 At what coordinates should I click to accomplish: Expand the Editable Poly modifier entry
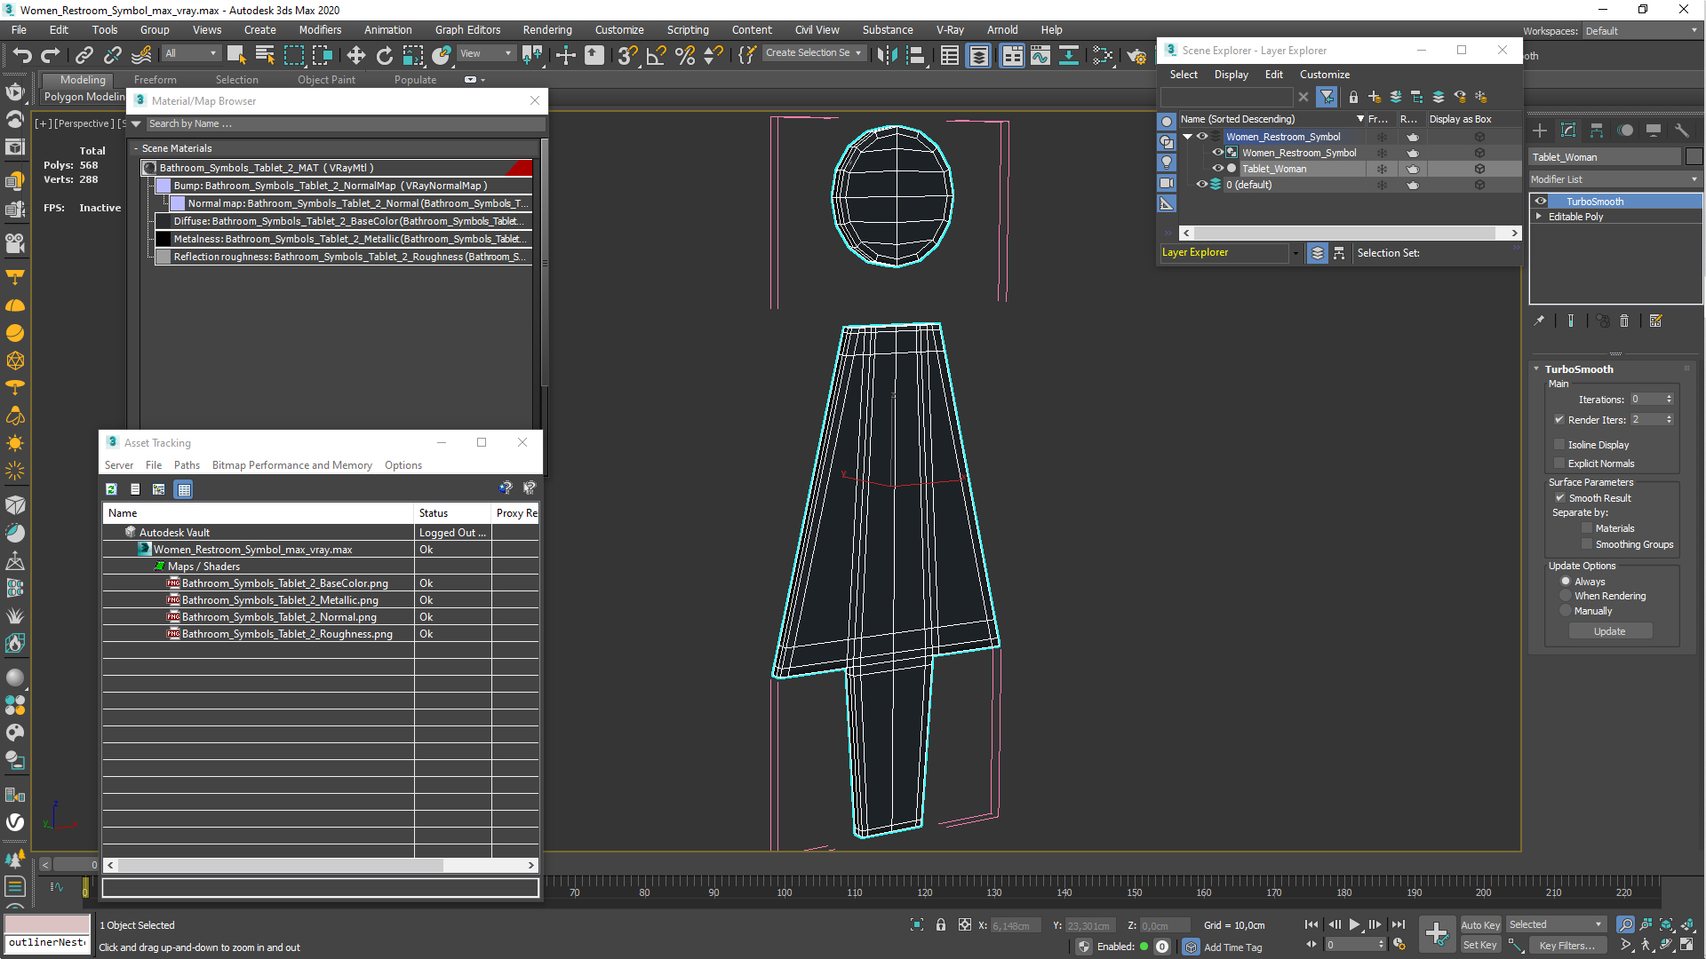[x=1539, y=217]
